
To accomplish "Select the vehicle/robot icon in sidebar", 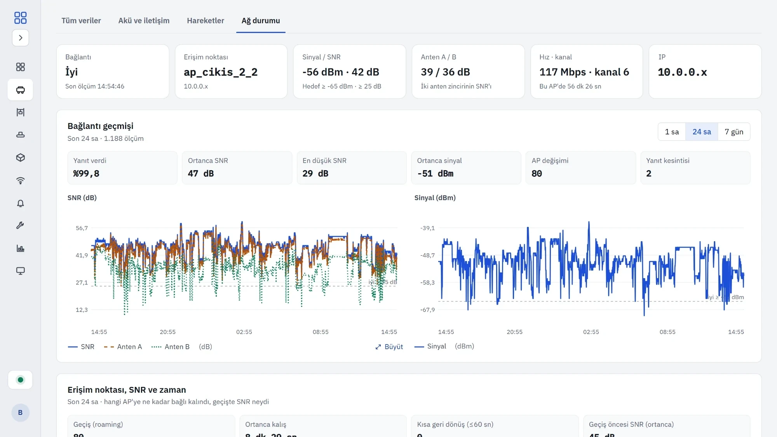I will click(x=21, y=90).
